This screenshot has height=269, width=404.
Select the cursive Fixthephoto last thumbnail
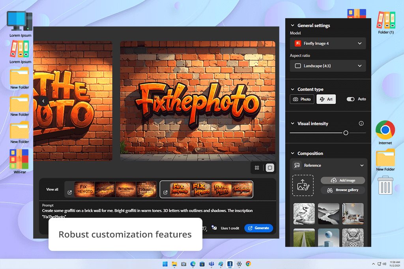pos(242,189)
